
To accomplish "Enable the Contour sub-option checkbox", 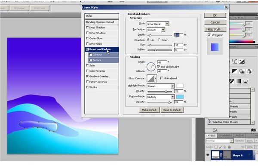I will 91,55.
